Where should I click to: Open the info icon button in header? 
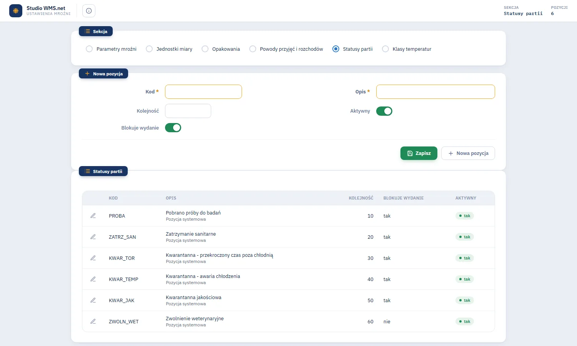[x=89, y=11]
